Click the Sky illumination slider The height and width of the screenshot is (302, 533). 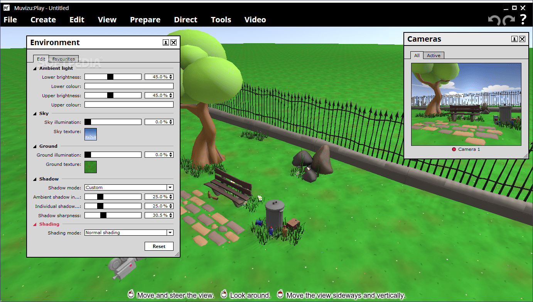point(113,122)
